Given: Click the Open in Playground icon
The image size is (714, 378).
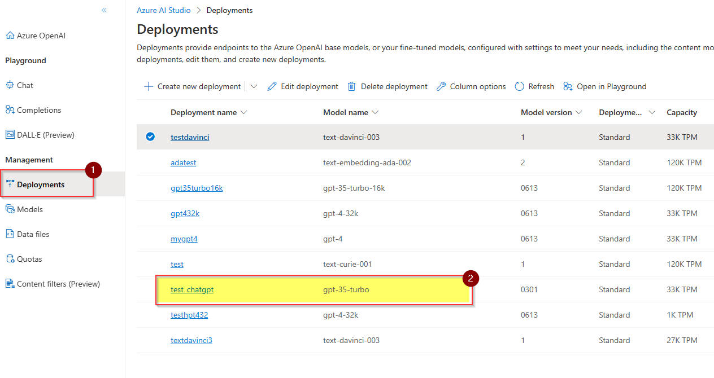Looking at the screenshot, I should pyautogui.click(x=568, y=86).
